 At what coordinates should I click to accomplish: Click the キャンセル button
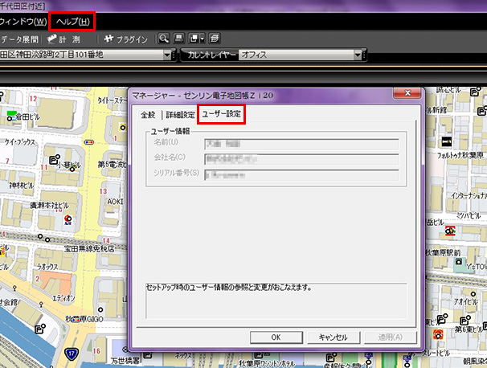coord(334,337)
